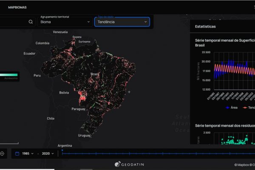Screen dimensions: 255x170
Task: Click the Brazil label on the map
Action: coord(94,74)
